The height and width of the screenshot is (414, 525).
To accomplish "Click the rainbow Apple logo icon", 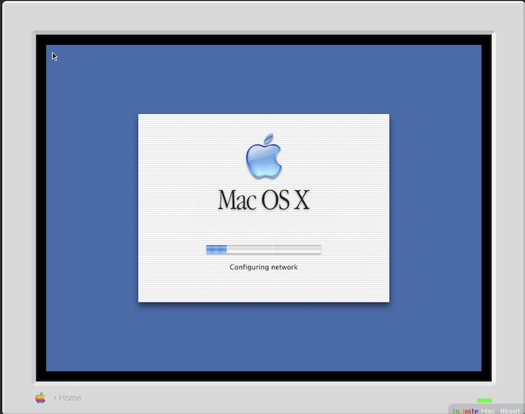I will (x=40, y=398).
